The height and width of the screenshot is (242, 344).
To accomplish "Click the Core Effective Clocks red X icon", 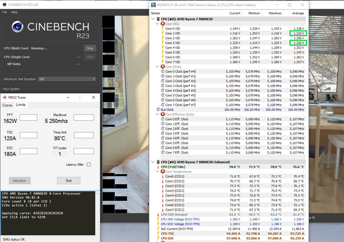I will tap(163, 114).
